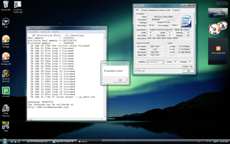Open the Help(H) menu in Super PI

click(56, 32)
